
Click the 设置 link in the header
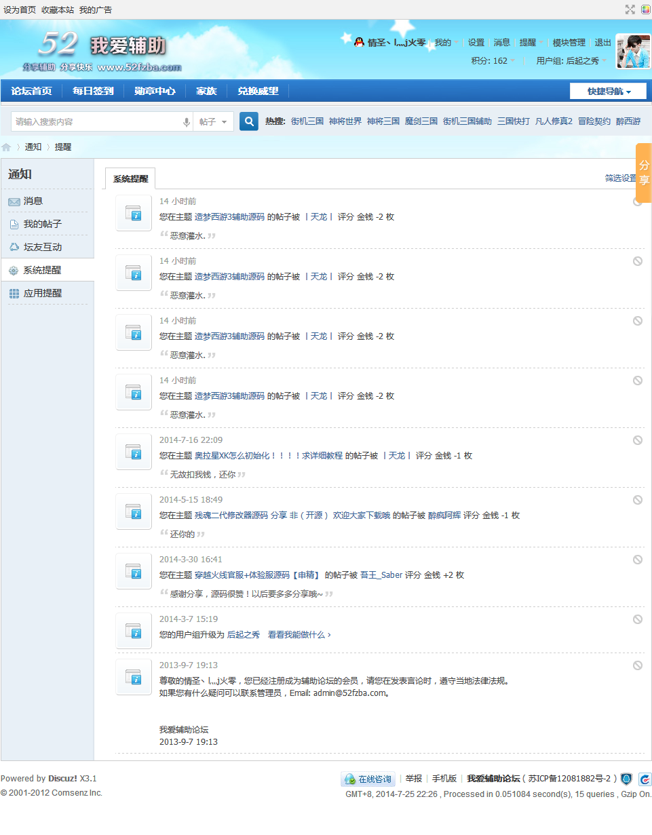pos(476,42)
